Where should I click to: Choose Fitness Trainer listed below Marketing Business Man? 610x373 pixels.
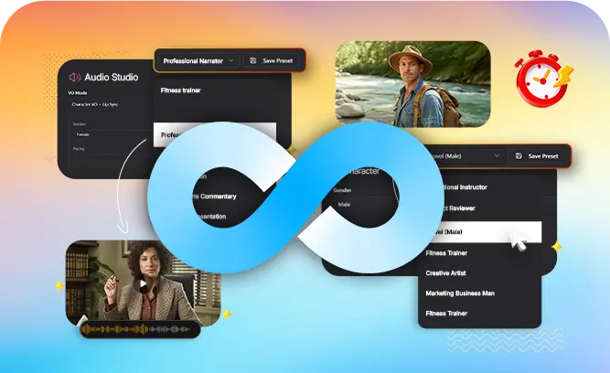pyautogui.click(x=446, y=313)
